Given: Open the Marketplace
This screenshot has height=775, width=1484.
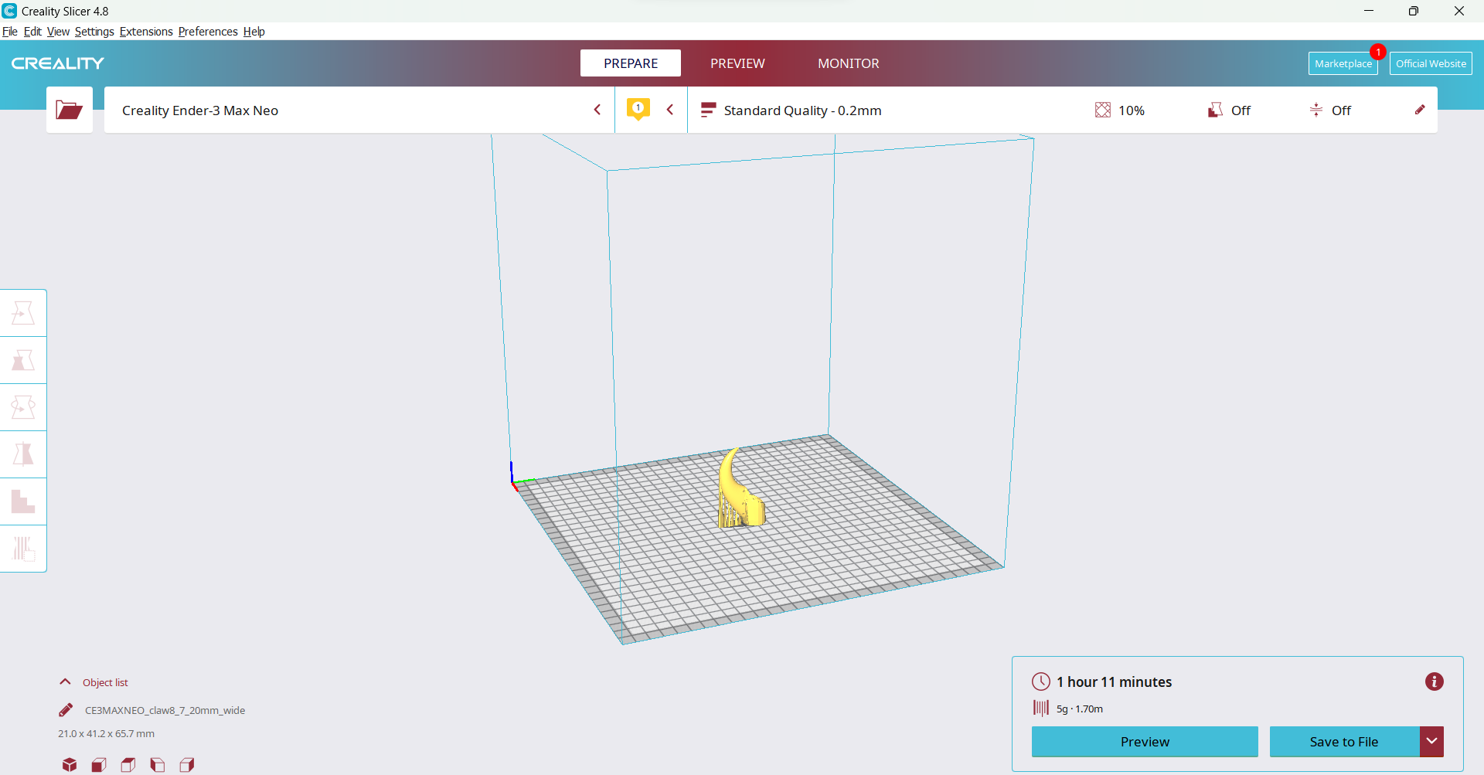Looking at the screenshot, I should click(1343, 63).
